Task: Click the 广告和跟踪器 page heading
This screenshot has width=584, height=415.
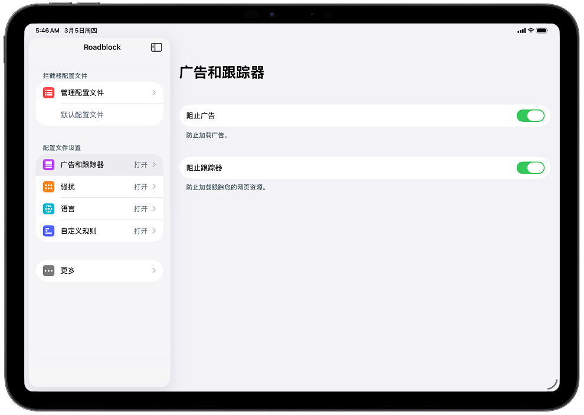Action: 222,72
